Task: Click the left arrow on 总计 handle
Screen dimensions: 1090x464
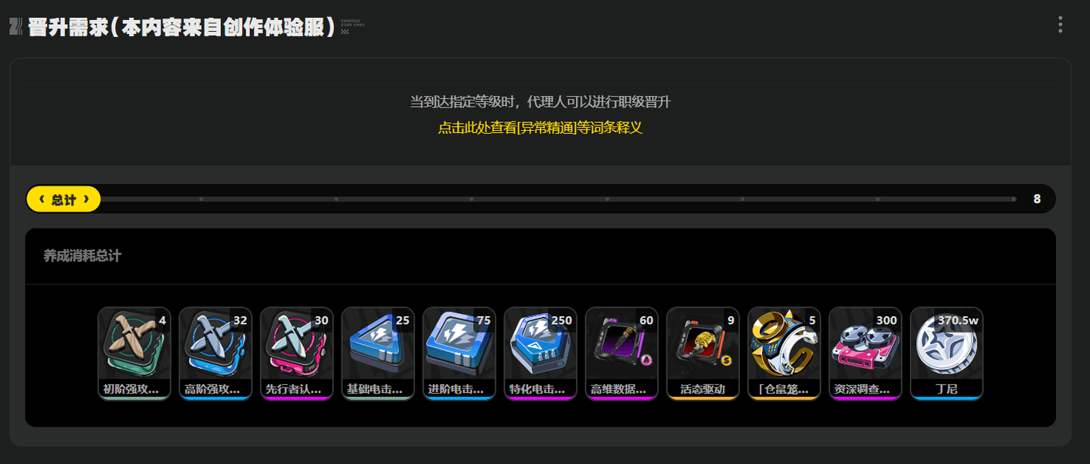Action: point(41,200)
